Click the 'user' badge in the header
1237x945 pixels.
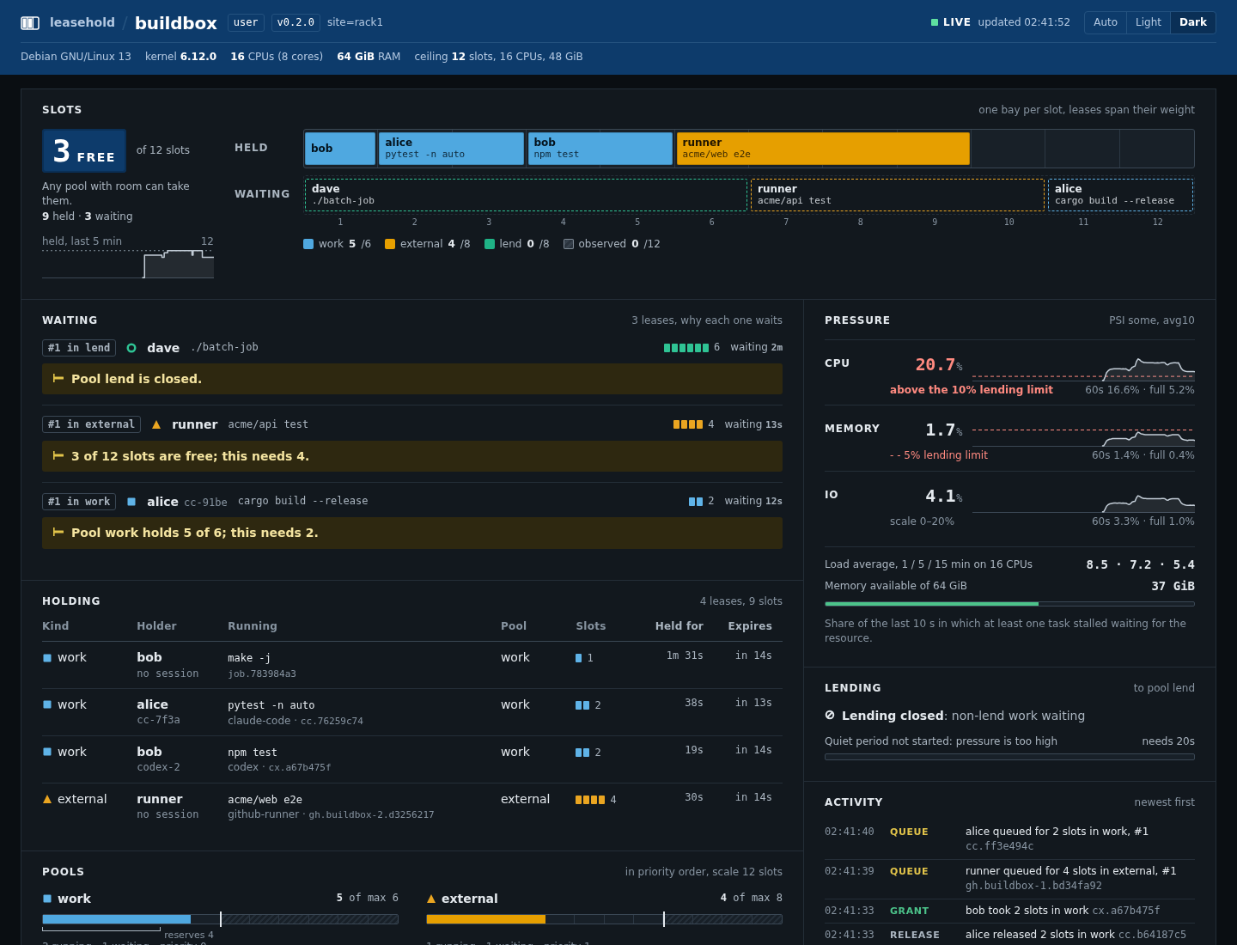pos(246,22)
